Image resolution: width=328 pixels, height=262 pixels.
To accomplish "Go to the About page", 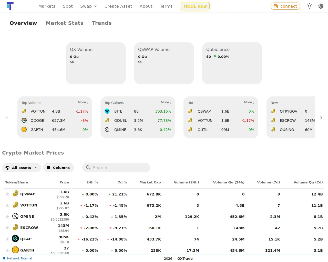I will (146, 6).
